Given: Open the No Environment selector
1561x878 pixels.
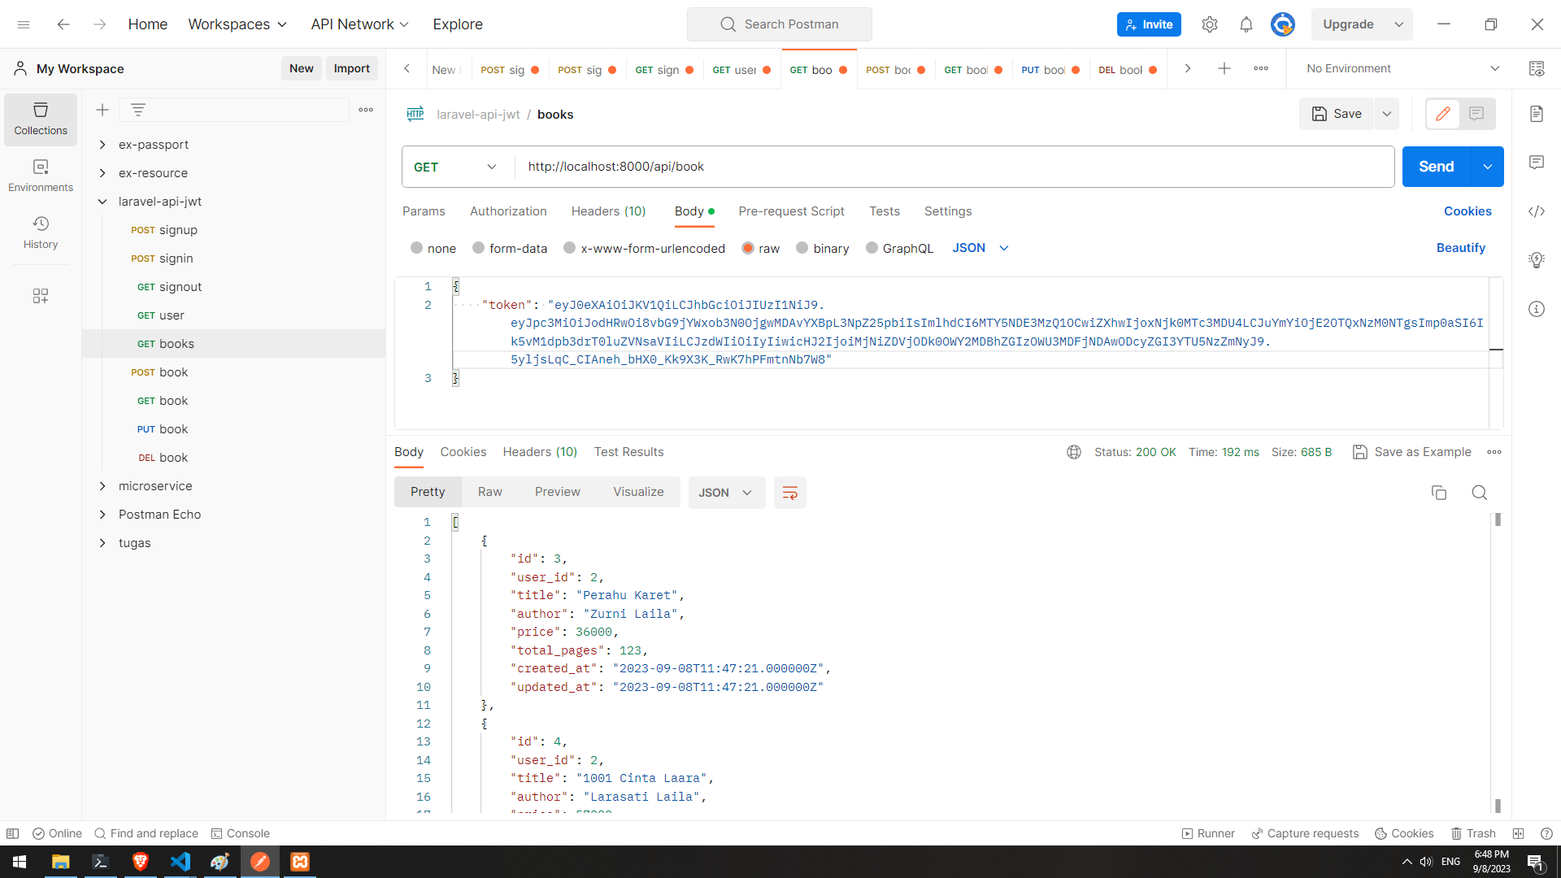Looking at the screenshot, I should (x=1402, y=68).
